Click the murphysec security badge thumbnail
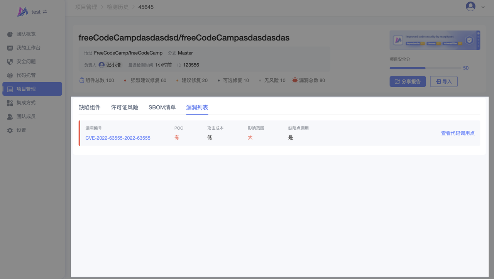Image resolution: width=494 pixels, height=279 pixels. click(x=435, y=40)
